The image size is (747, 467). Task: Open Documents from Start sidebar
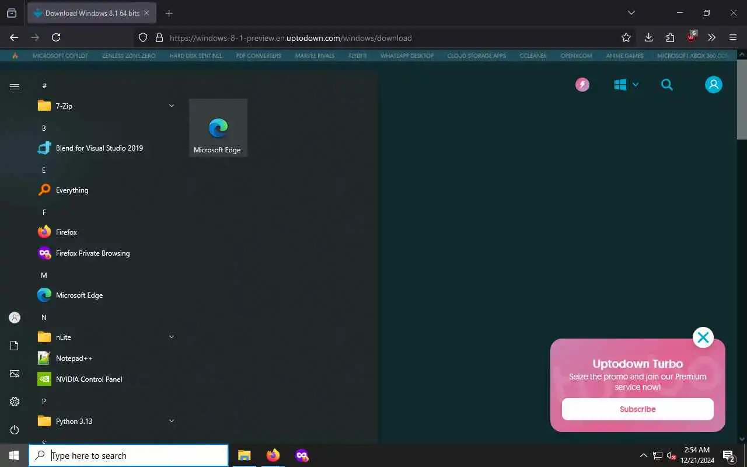[x=15, y=346]
